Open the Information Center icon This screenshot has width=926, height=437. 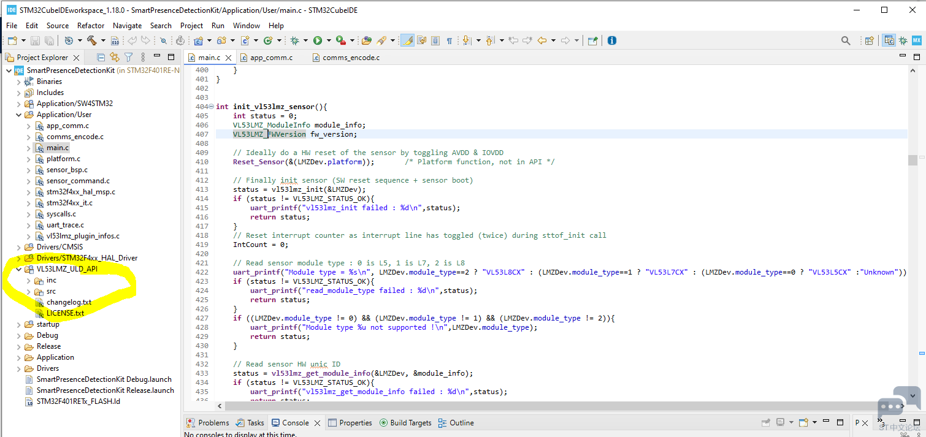click(611, 40)
